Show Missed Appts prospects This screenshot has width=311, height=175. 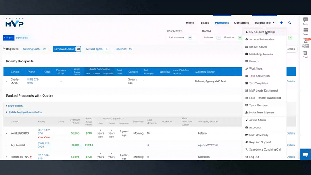click(x=97, y=49)
